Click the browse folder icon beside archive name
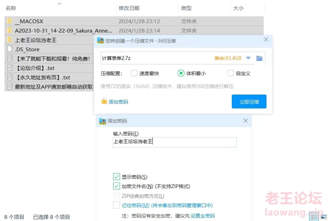The height and width of the screenshot is (221, 330). (259, 58)
